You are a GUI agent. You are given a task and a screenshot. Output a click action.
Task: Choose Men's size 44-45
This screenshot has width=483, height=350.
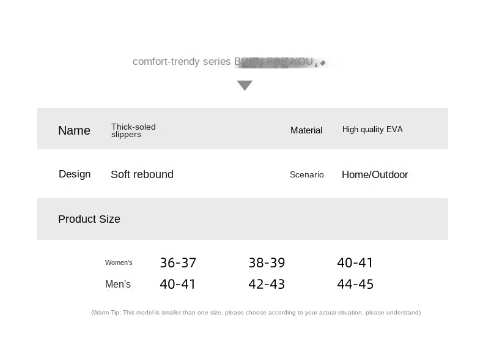355,284
